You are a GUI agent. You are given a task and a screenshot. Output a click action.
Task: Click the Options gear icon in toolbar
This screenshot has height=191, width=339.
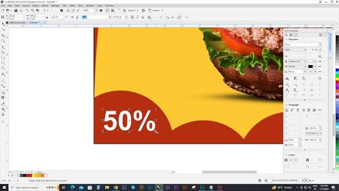[x=143, y=11]
